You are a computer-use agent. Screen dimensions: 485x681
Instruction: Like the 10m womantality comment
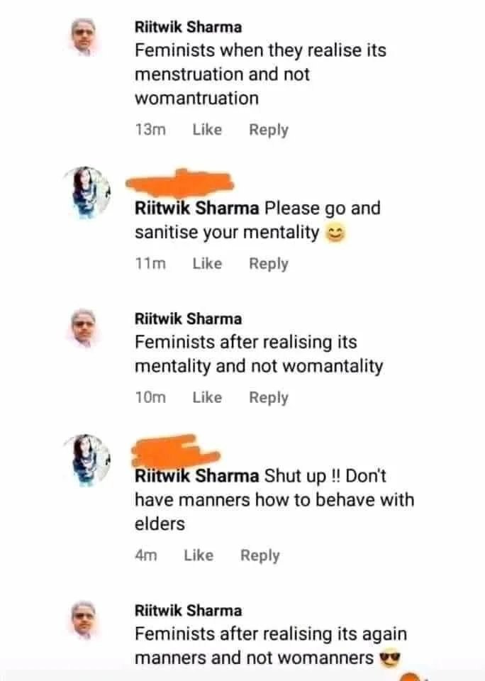pos(207,397)
